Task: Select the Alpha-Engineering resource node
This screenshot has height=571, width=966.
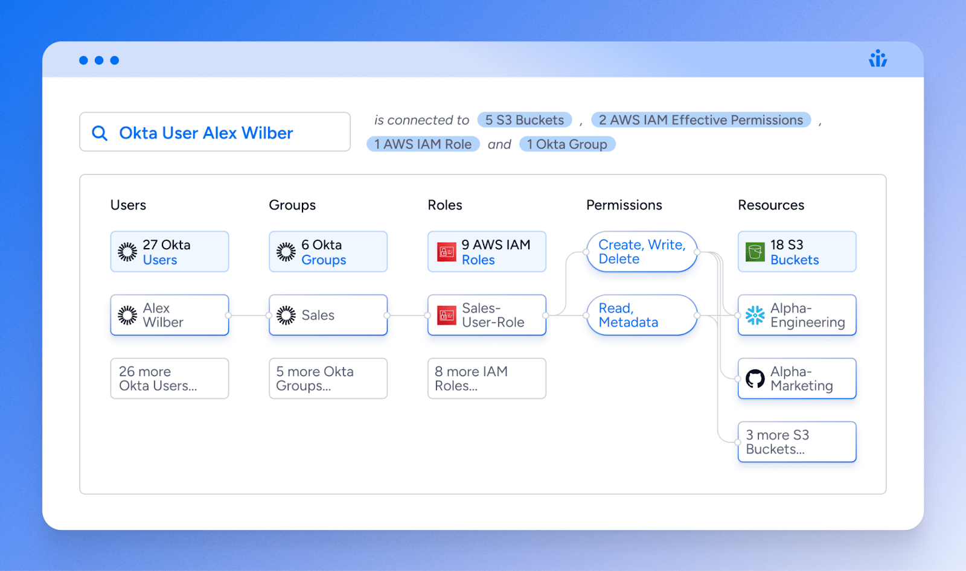Action: tap(797, 315)
